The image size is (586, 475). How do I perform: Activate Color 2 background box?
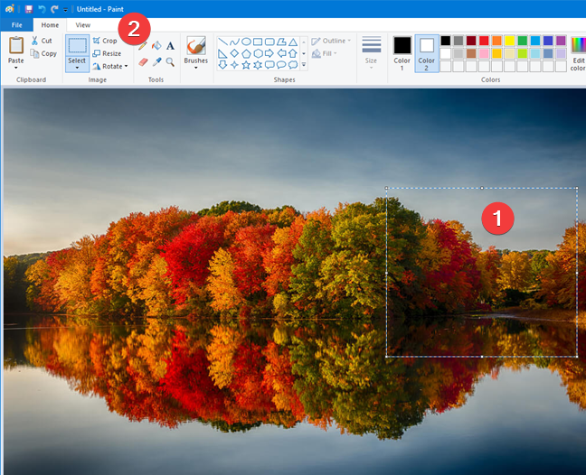tap(427, 53)
